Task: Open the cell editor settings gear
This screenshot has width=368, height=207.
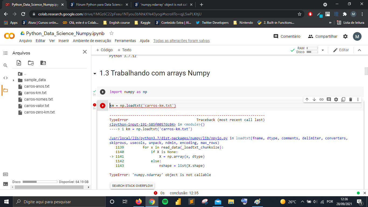Action: point(336,99)
